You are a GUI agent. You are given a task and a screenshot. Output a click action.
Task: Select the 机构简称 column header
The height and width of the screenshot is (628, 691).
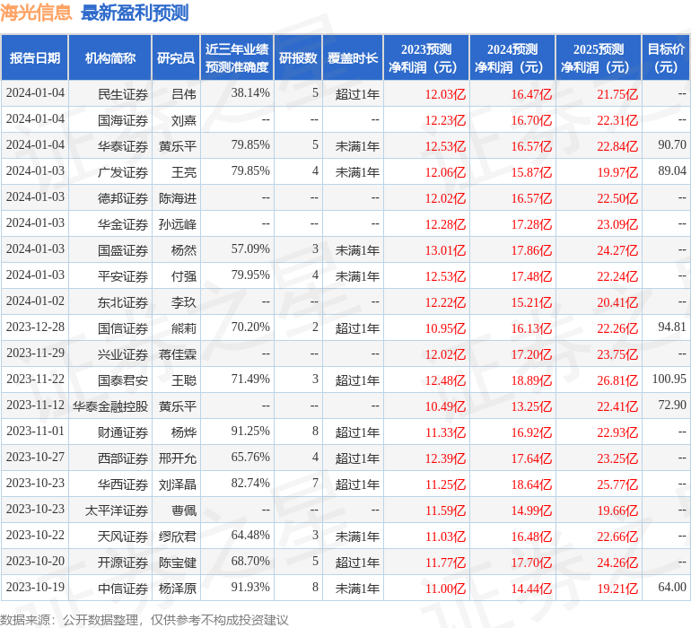click(110, 57)
